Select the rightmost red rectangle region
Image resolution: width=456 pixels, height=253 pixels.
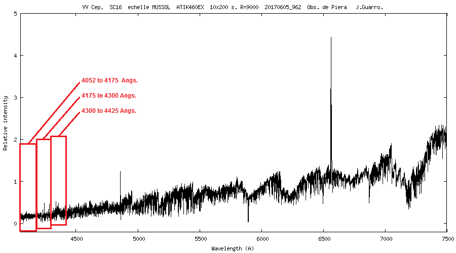click(x=59, y=180)
